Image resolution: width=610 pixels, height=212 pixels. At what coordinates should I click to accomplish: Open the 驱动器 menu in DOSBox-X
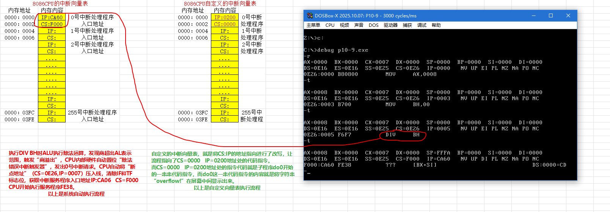coord(391,25)
